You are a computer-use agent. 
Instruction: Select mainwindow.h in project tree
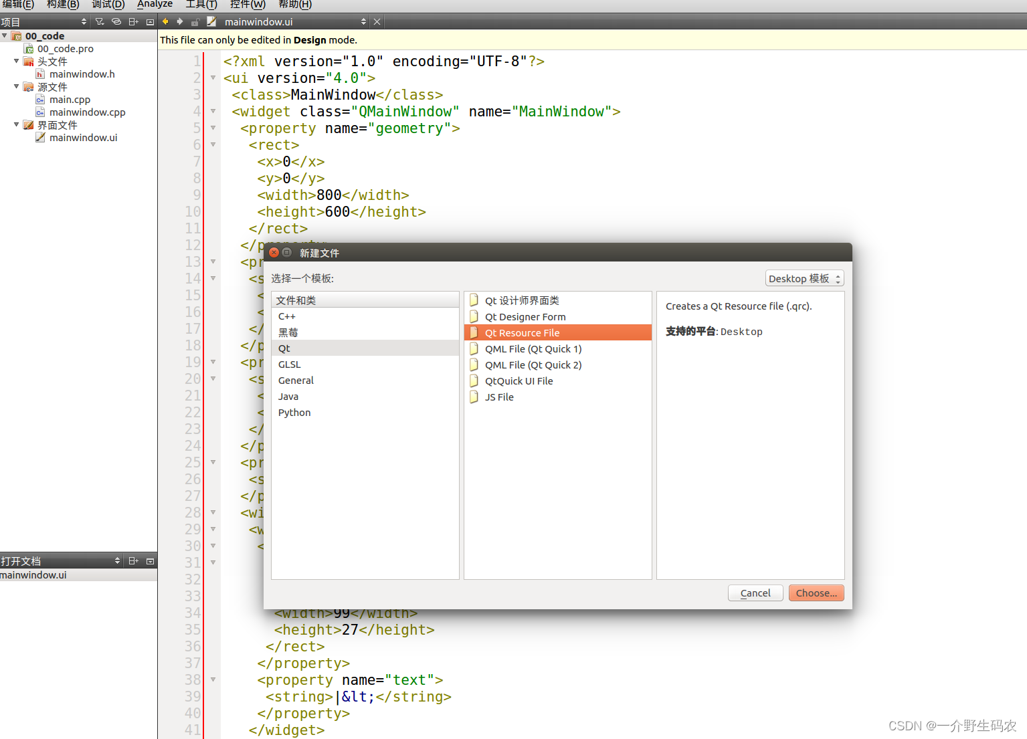click(82, 74)
